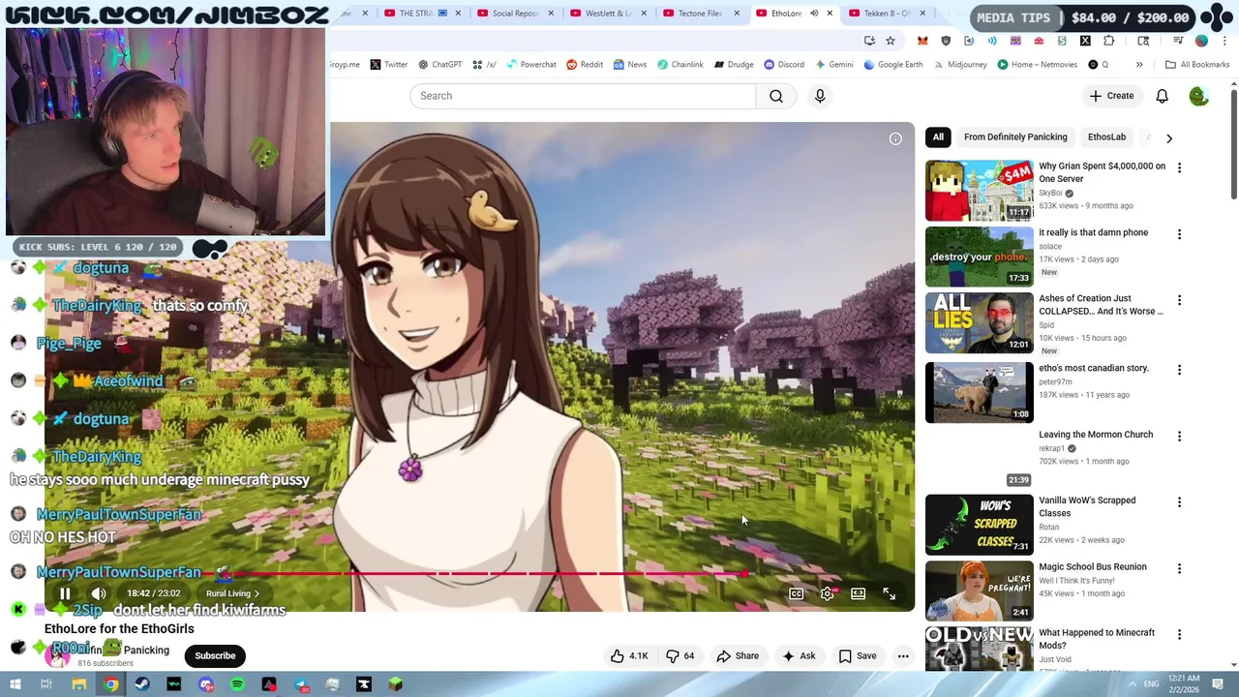Enter full screen on the video
The height and width of the screenshot is (697, 1239).
(x=889, y=593)
